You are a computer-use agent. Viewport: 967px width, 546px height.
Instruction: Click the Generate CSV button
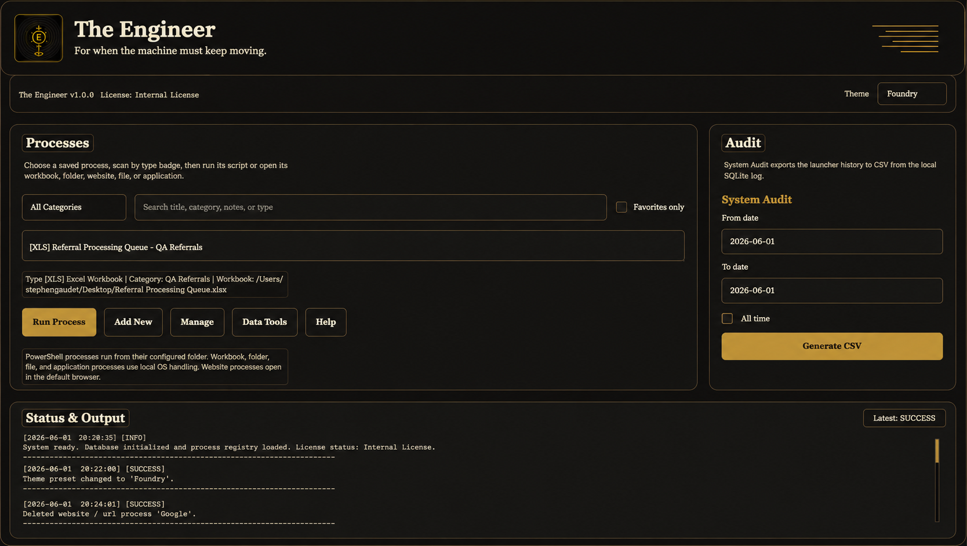(832, 346)
